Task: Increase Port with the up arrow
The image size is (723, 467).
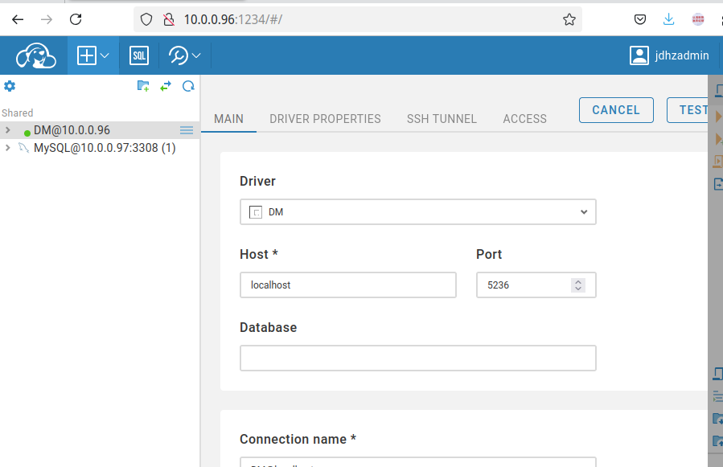Action: [577, 281]
